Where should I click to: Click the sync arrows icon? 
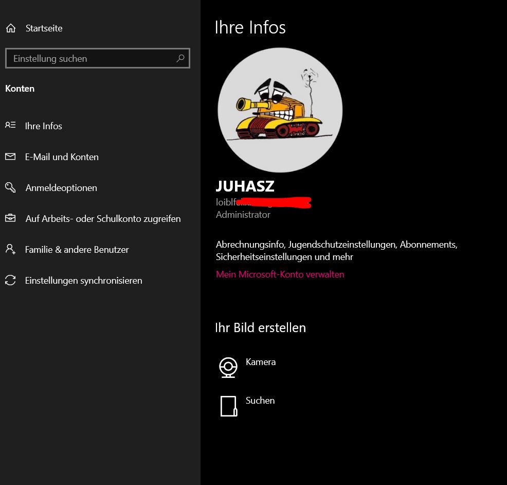pyautogui.click(x=10, y=280)
